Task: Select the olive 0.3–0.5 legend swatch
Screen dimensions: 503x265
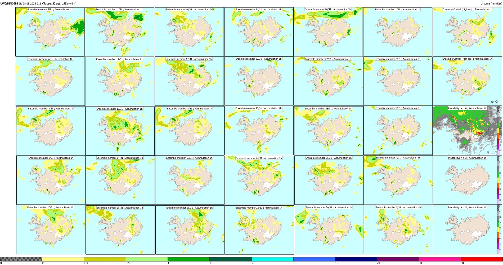Action: pos(105,259)
